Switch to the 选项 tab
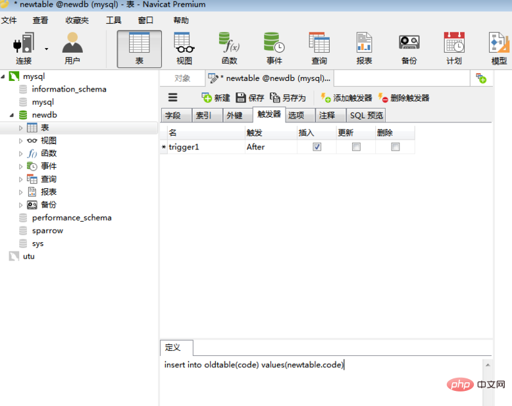The image size is (512, 406). (300, 115)
